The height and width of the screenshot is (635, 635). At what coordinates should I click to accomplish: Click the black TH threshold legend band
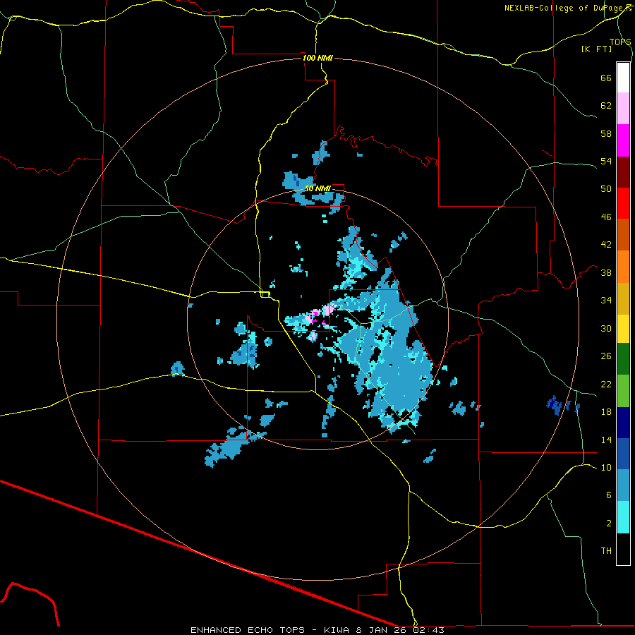(623, 549)
